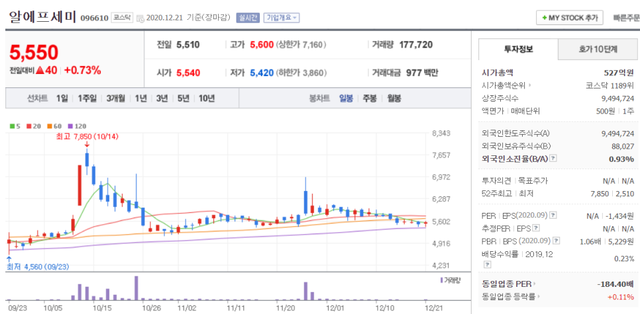
Task: Click the 동일업종 등락률 +0.11% value
Action: coord(621,297)
